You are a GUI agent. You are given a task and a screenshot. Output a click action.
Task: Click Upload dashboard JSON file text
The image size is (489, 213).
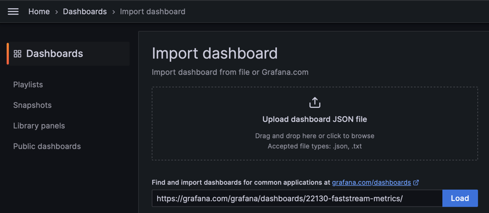(315, 119)
